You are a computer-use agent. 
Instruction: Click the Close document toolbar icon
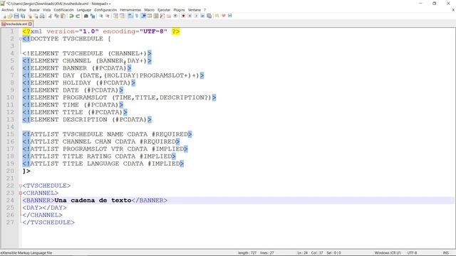(30, 16)
